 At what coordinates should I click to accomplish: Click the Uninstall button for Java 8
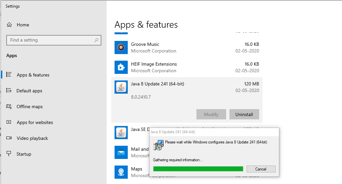(x=244, y=114)
